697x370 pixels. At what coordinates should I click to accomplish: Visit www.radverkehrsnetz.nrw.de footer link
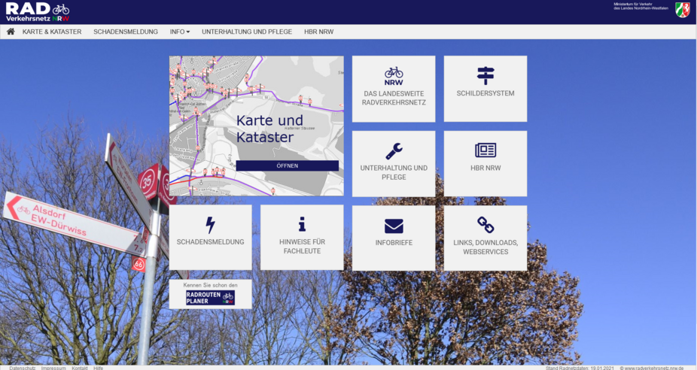tap(652, 368)
